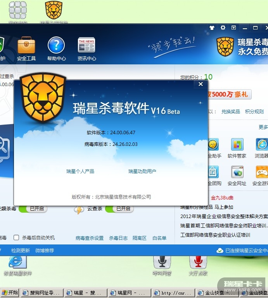
Task: Open settings gear icon in title bar
Action: 223,28
